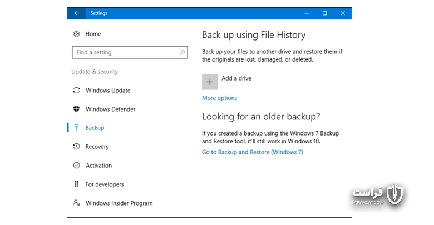This screenshot has height=225, width=434.
Task: Open the Activation section
Action: [x=99, y=166]
